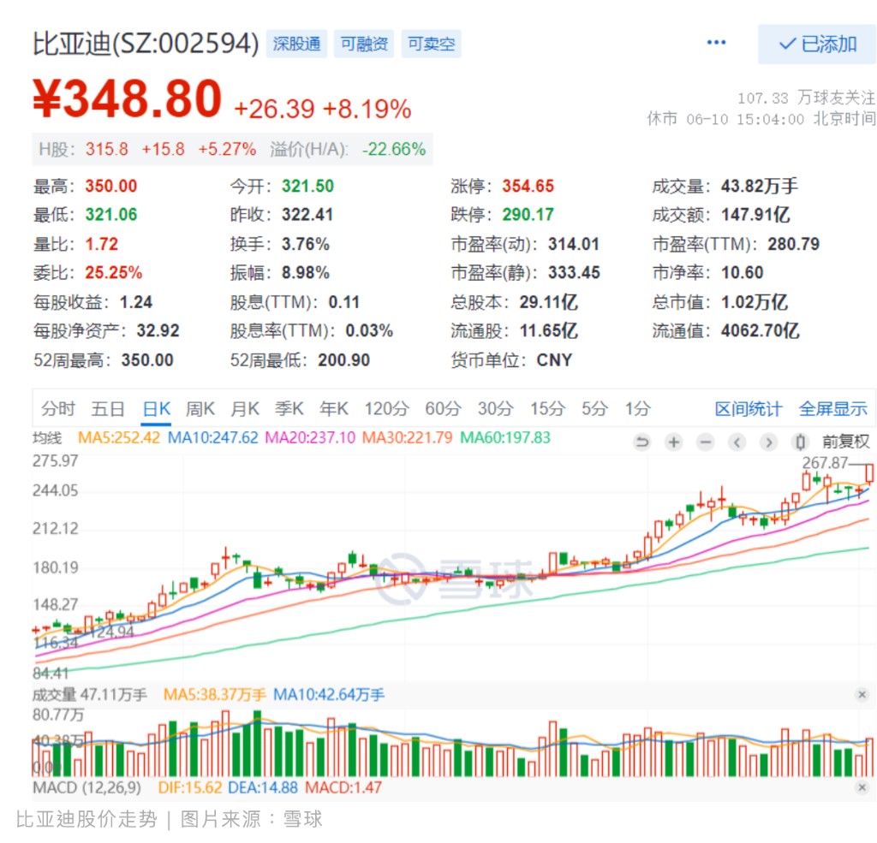877x843 pixels.
Task: Click the 深股通 tag
Action: [x=295, y=44]
